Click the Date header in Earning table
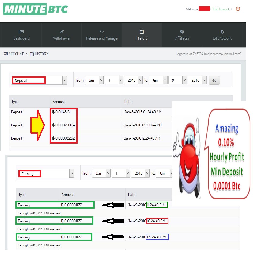The image size is (257, 262). (x=132, y=195)
